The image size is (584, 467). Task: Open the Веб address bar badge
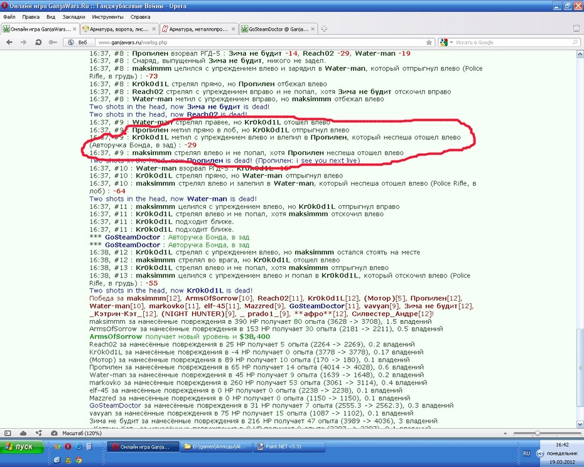pos(78,43)
